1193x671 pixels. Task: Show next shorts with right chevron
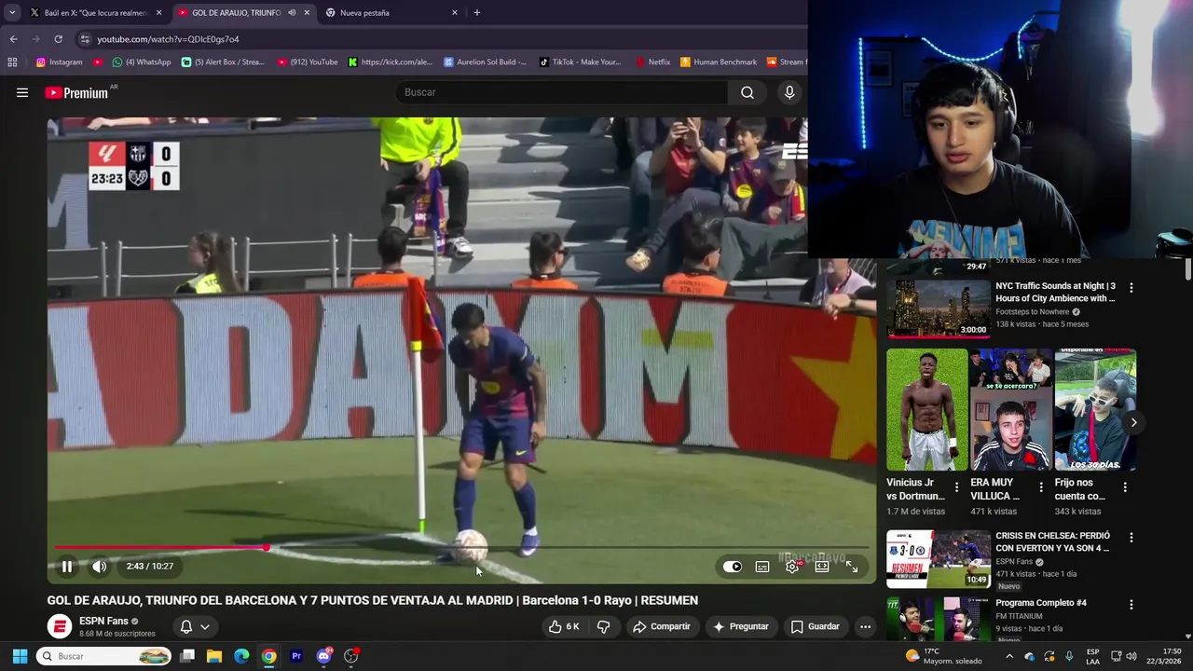1133,422
